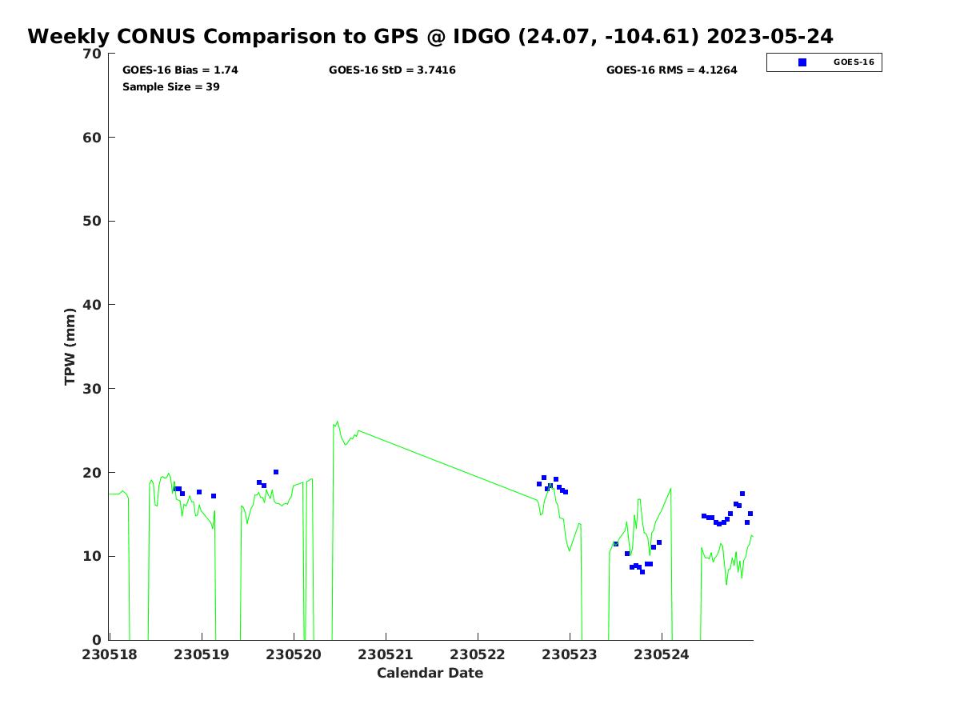Image resolution: width=960 pixels, height=720 pixels.
Task: Click the TPW (mm) y-axis label
Action: [x=70, y=346]
